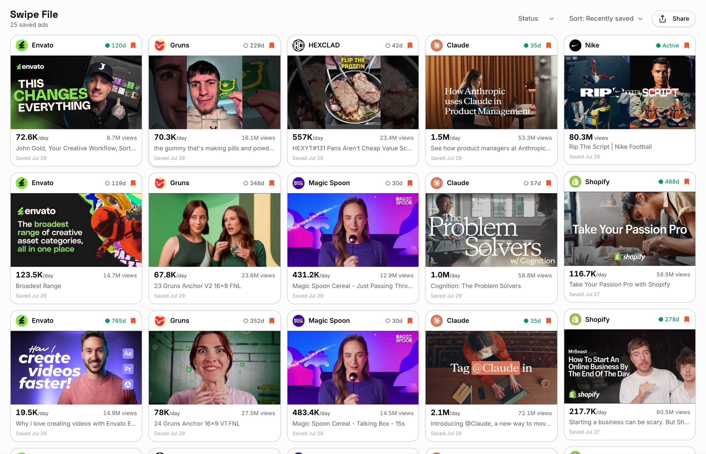Click the share arrow icon in Share button

[x=662, y=19]
